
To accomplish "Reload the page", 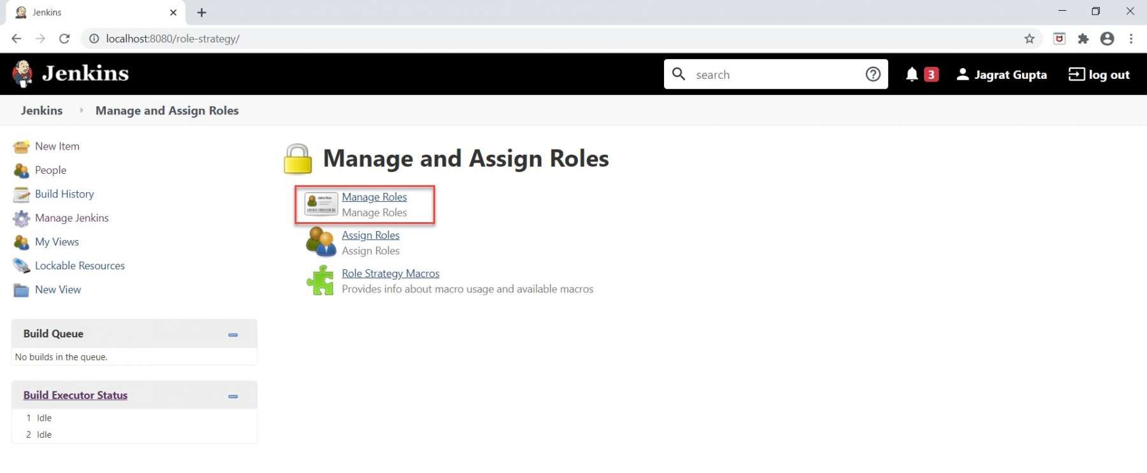I will point(64,39).
